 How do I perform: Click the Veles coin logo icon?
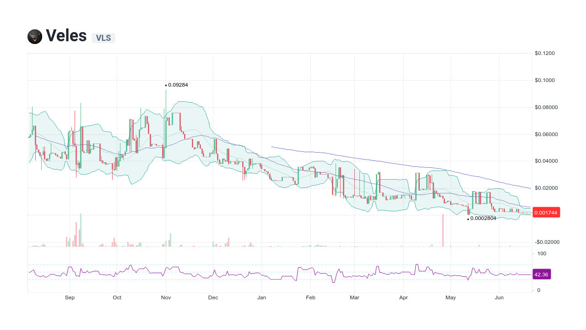(34, 37)
